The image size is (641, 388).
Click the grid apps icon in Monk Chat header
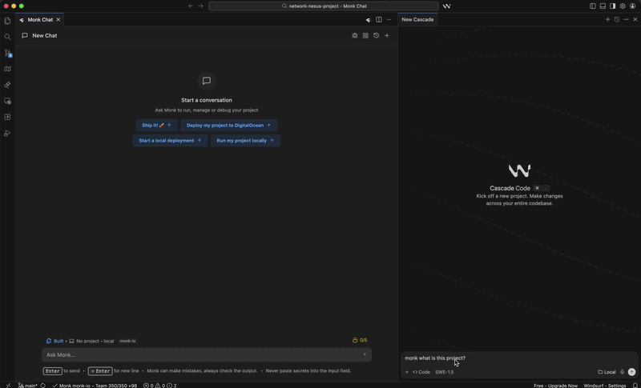pyautogui.click(x=365, y=35)
